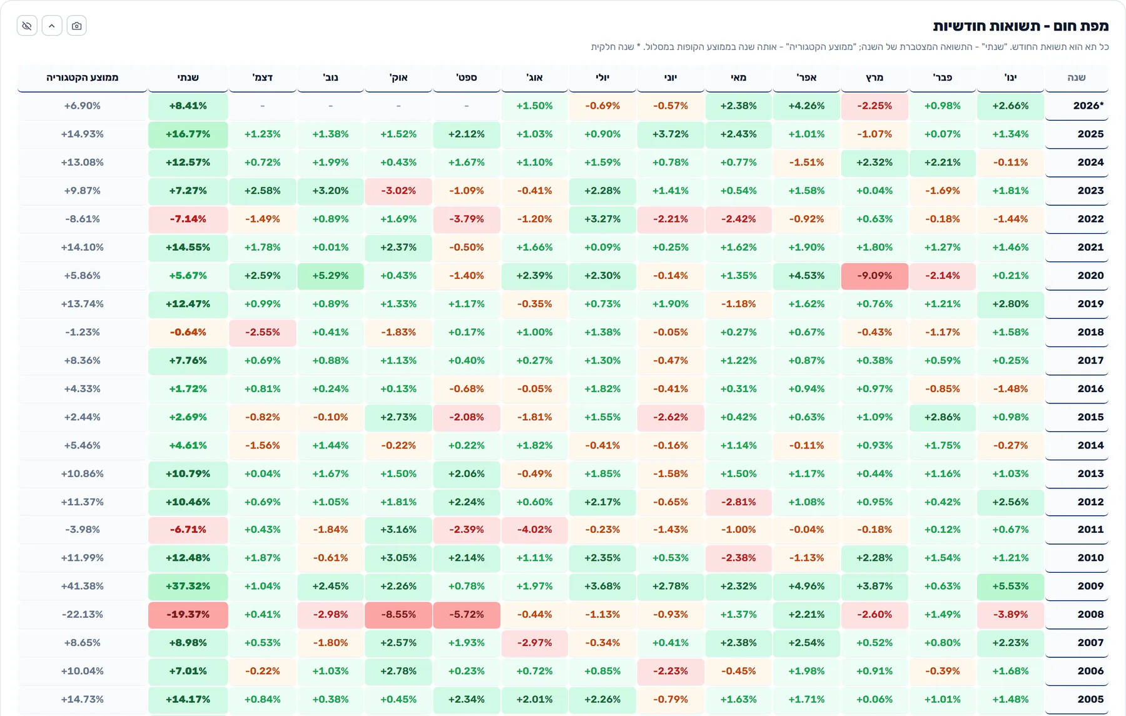Viewport: 1126px width, 716px height.
Task: Click the camera snapshot icon
Action: point(76,26)
